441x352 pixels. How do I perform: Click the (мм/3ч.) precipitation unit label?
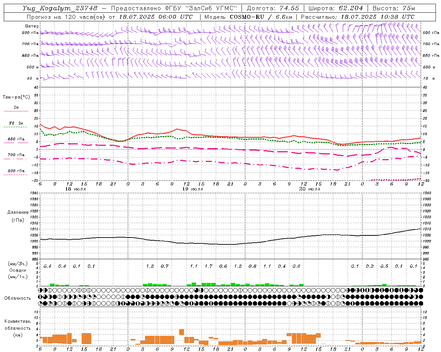18,264
